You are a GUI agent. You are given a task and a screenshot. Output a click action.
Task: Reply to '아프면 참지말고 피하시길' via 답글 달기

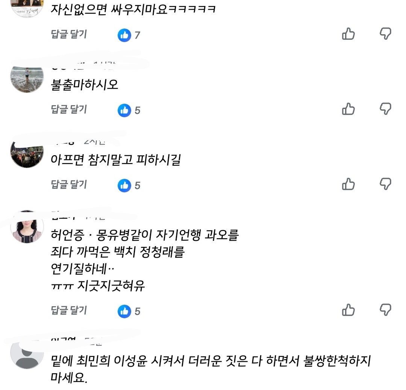(69, 184)
